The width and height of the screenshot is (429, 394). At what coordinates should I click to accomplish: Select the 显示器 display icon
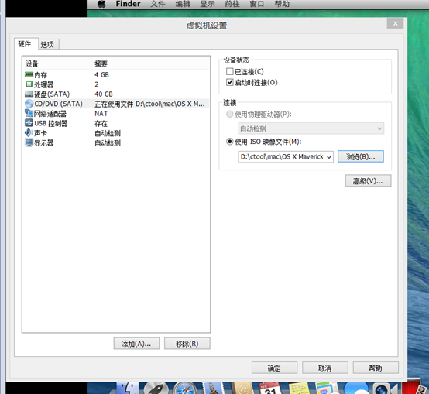pyautogui.click(x=29, y=142)
